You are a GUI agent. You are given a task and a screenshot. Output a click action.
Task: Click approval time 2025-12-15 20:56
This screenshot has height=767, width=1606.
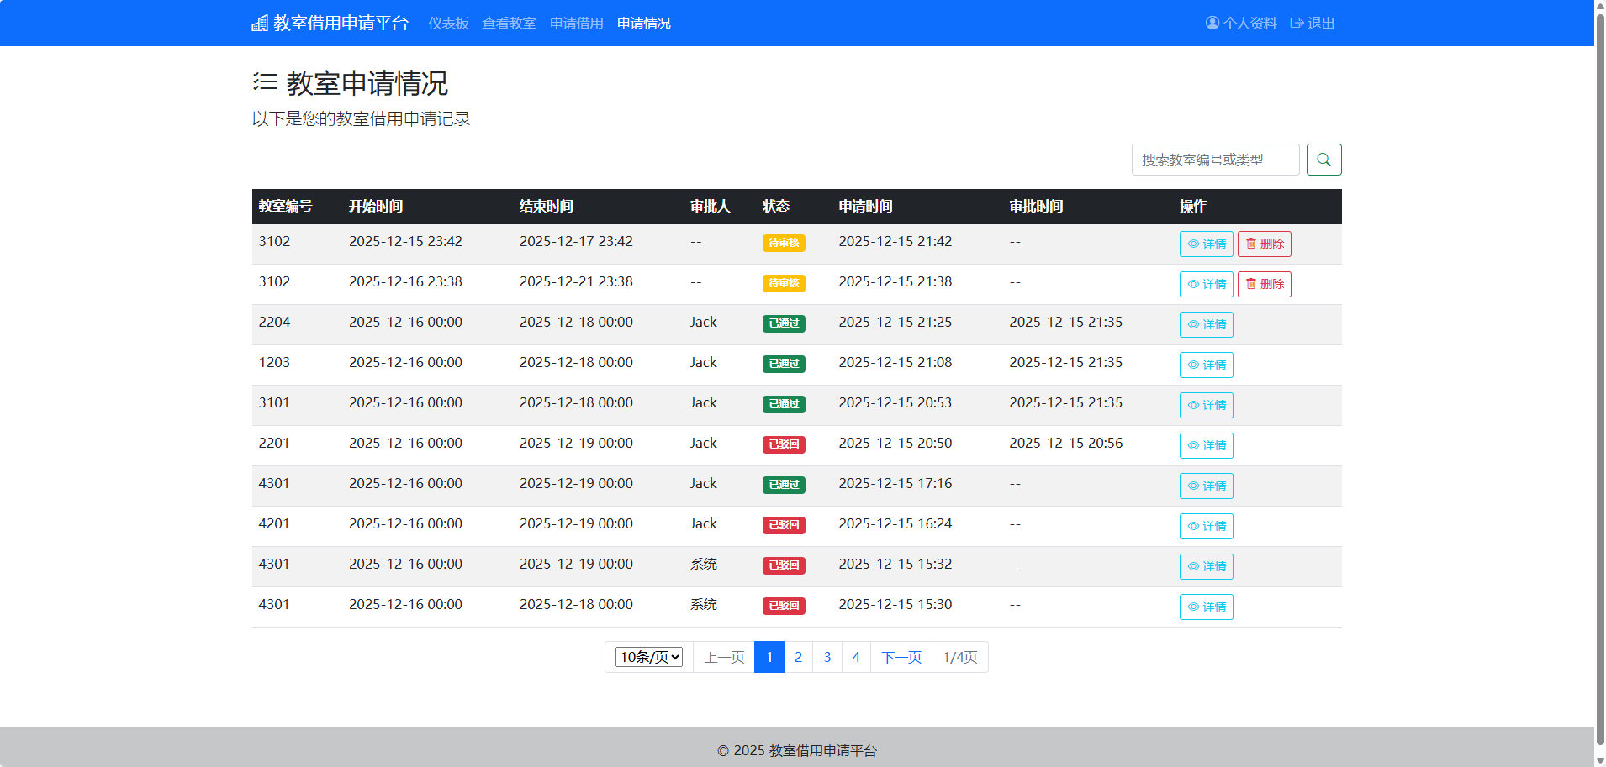(x=1066, y=443)
